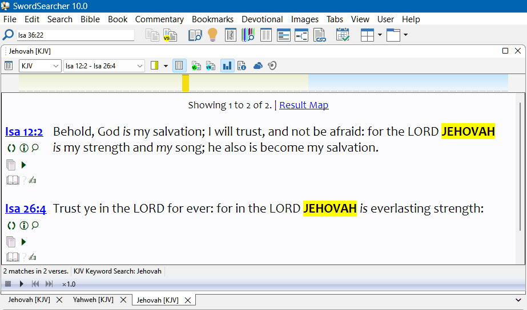Screen dimensions: 527x310
Task: Click the yellow marker on the result map bar
Action: pos(186,83)
